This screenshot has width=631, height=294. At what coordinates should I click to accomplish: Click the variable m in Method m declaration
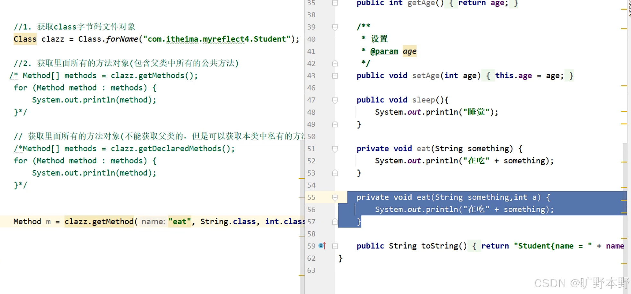tap(48, 222)
